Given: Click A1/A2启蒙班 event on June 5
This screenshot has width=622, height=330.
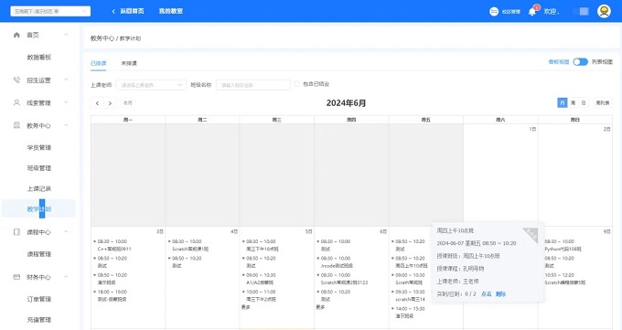Looking at the screenshot, I should 260,282.
